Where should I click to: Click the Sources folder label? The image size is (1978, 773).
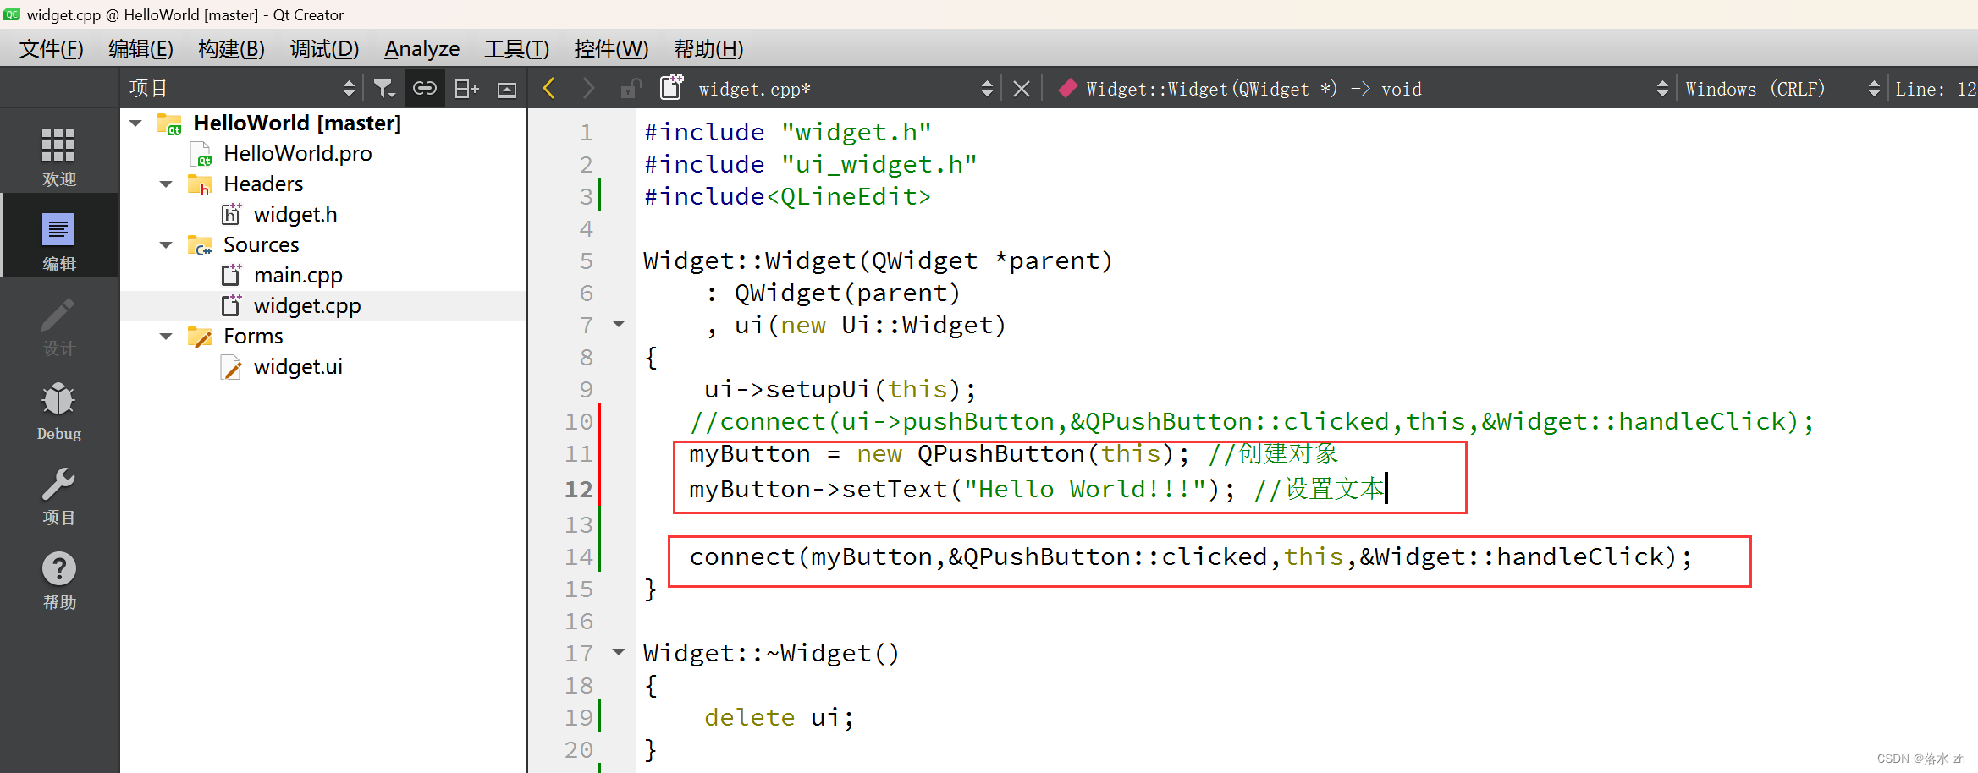coord(262,245)
